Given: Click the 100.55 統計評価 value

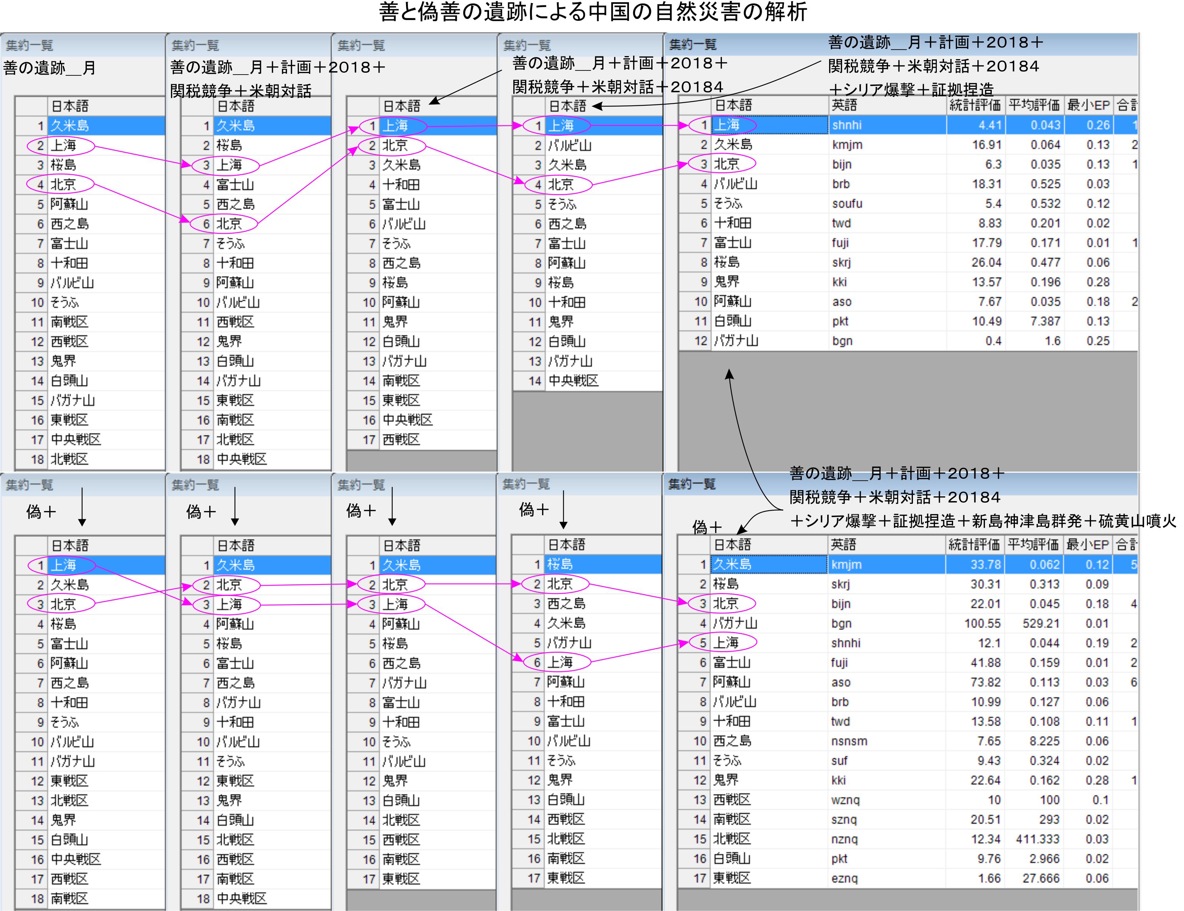Looking at the screenshot, I should pos(982,623).
